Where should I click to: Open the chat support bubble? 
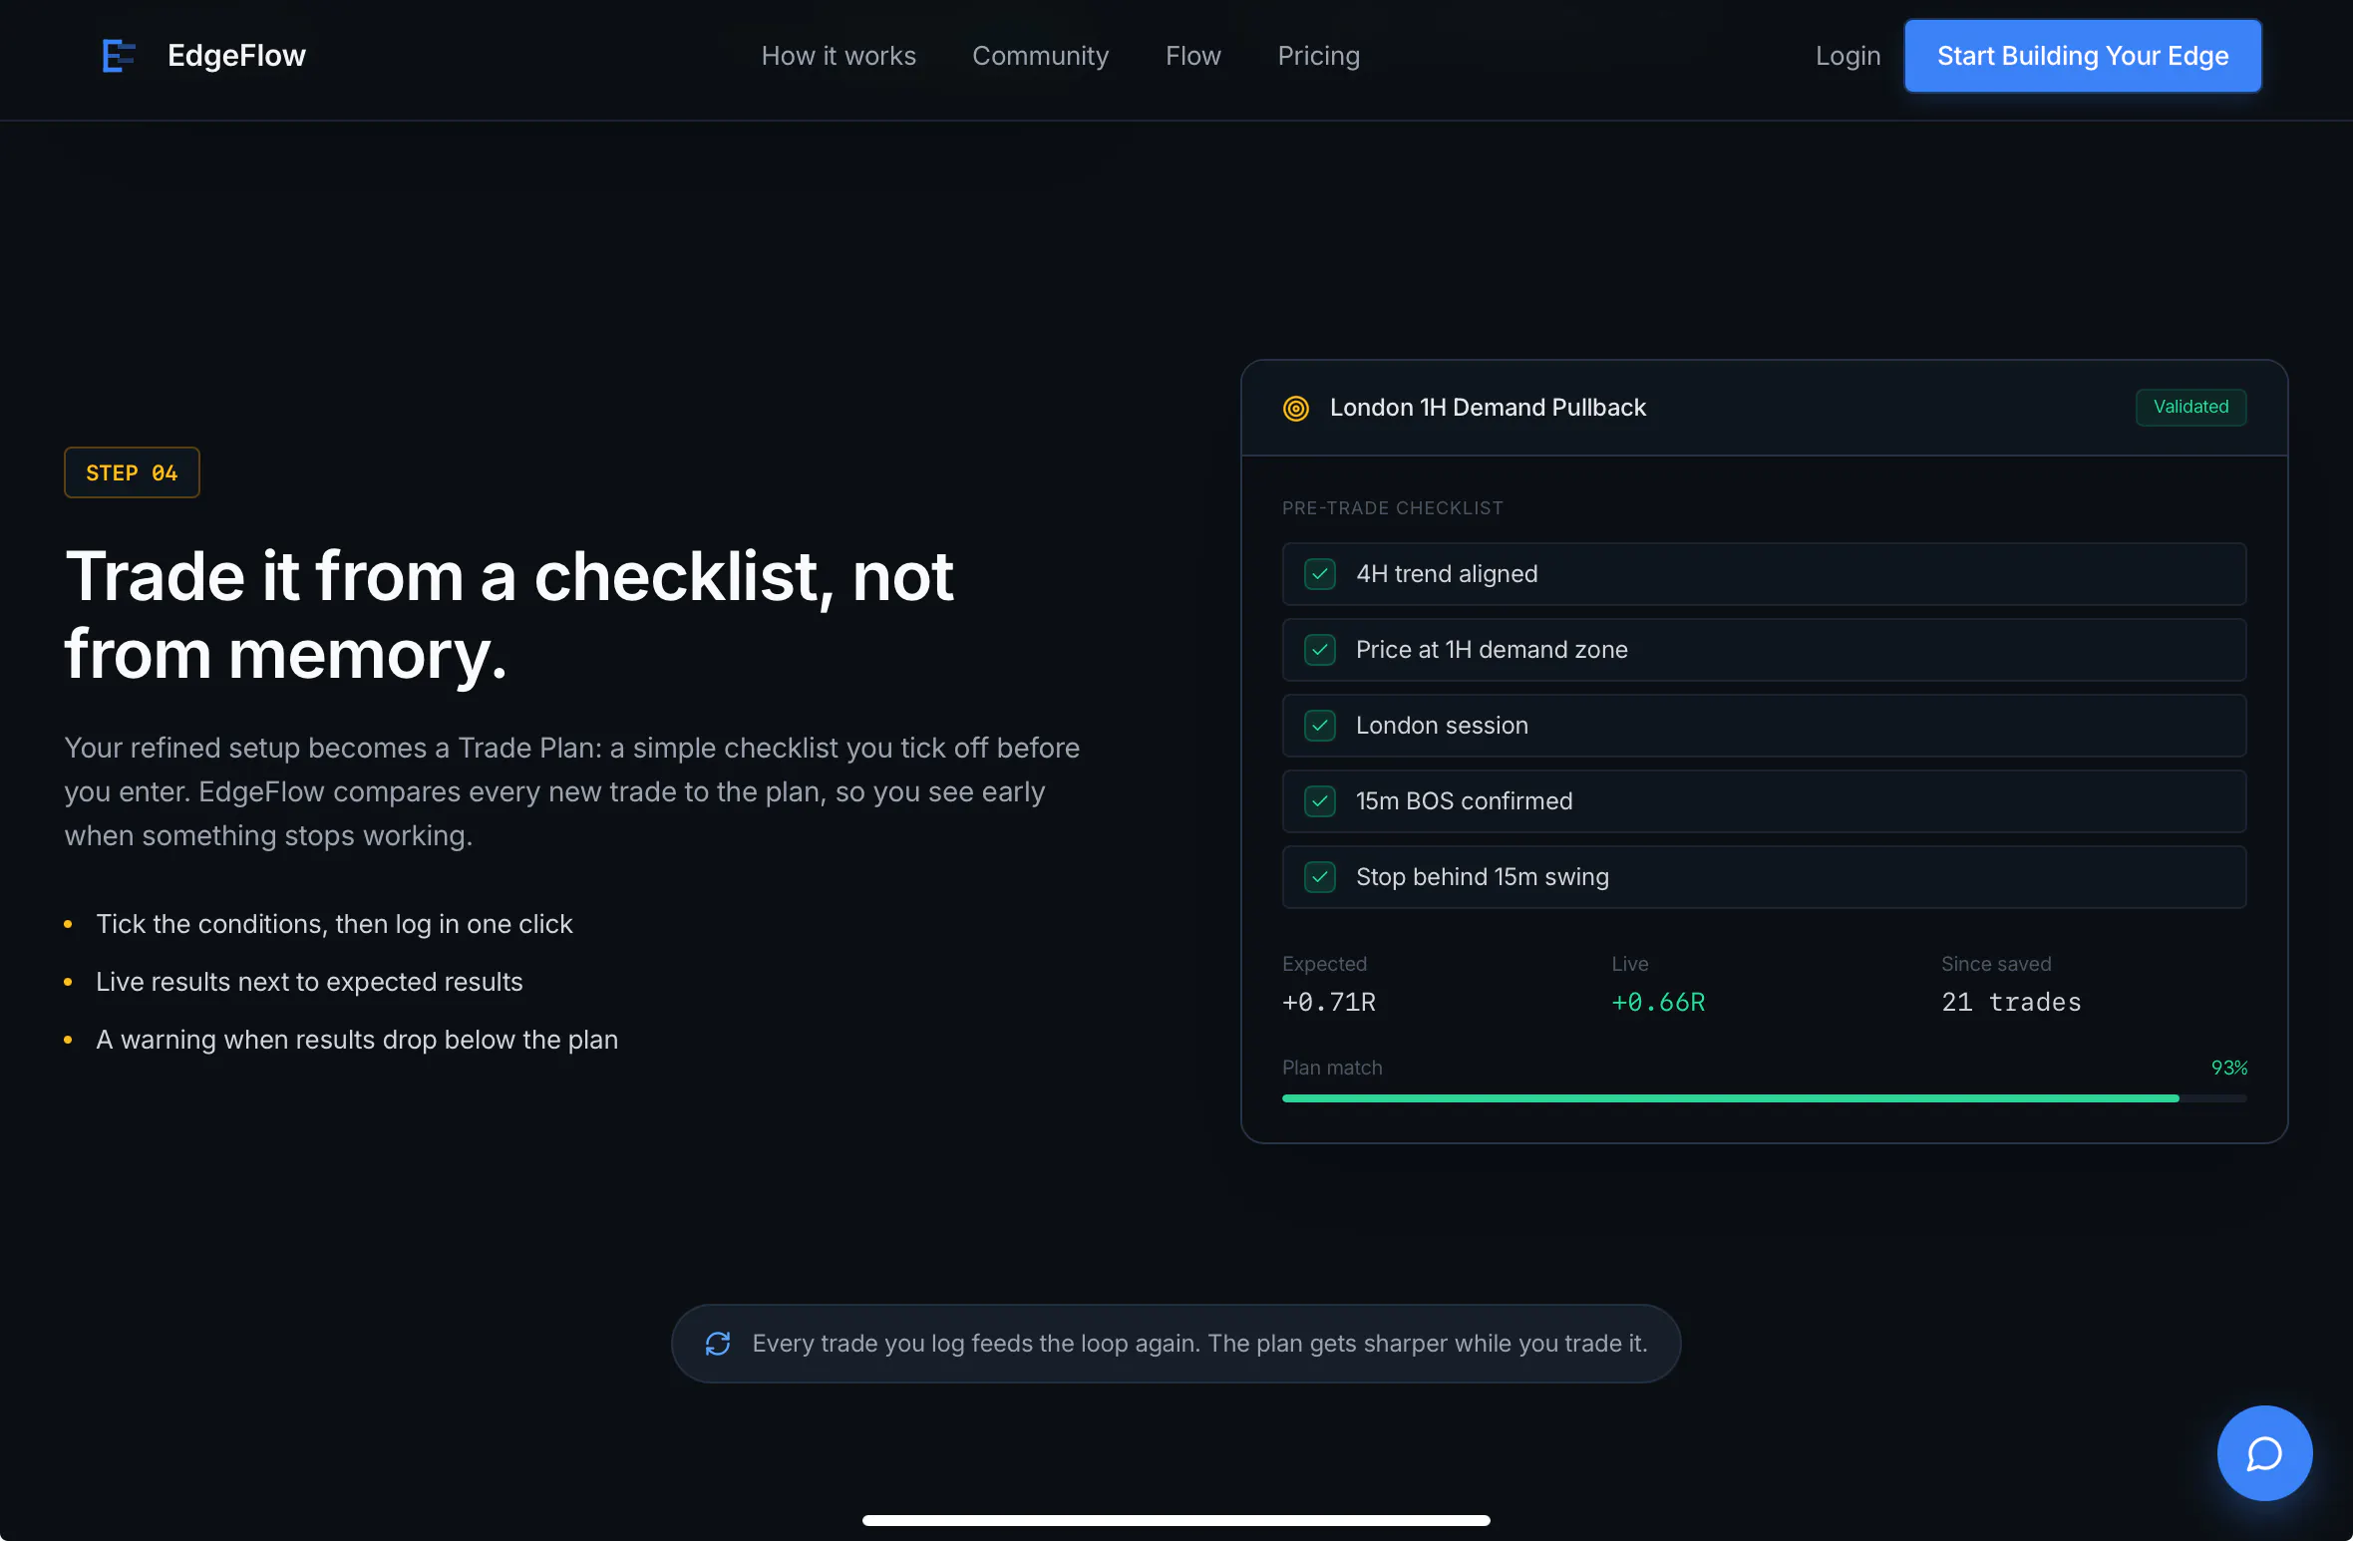pos(2264,1452)
